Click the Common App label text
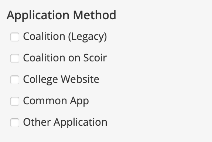 [x=56, y=101]
